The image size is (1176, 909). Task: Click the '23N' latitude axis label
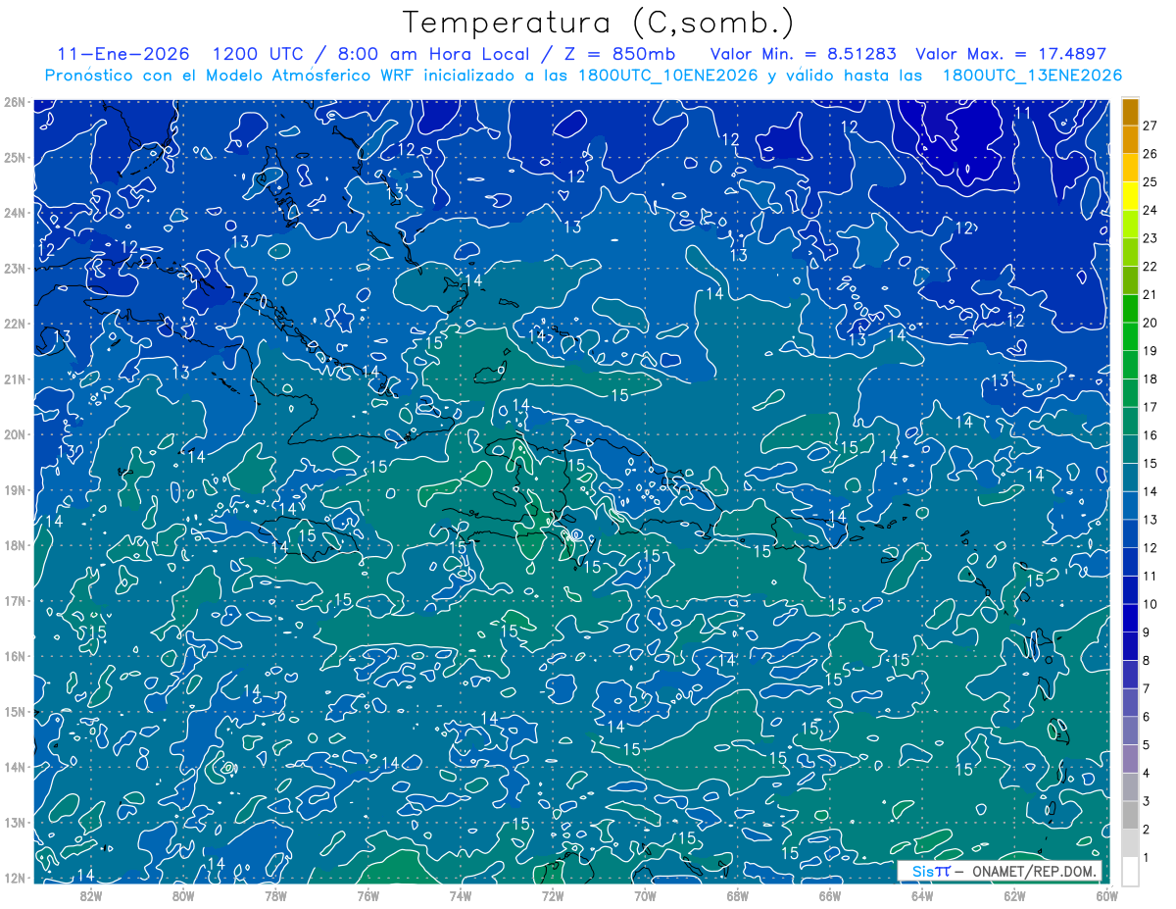click(15, 268)
